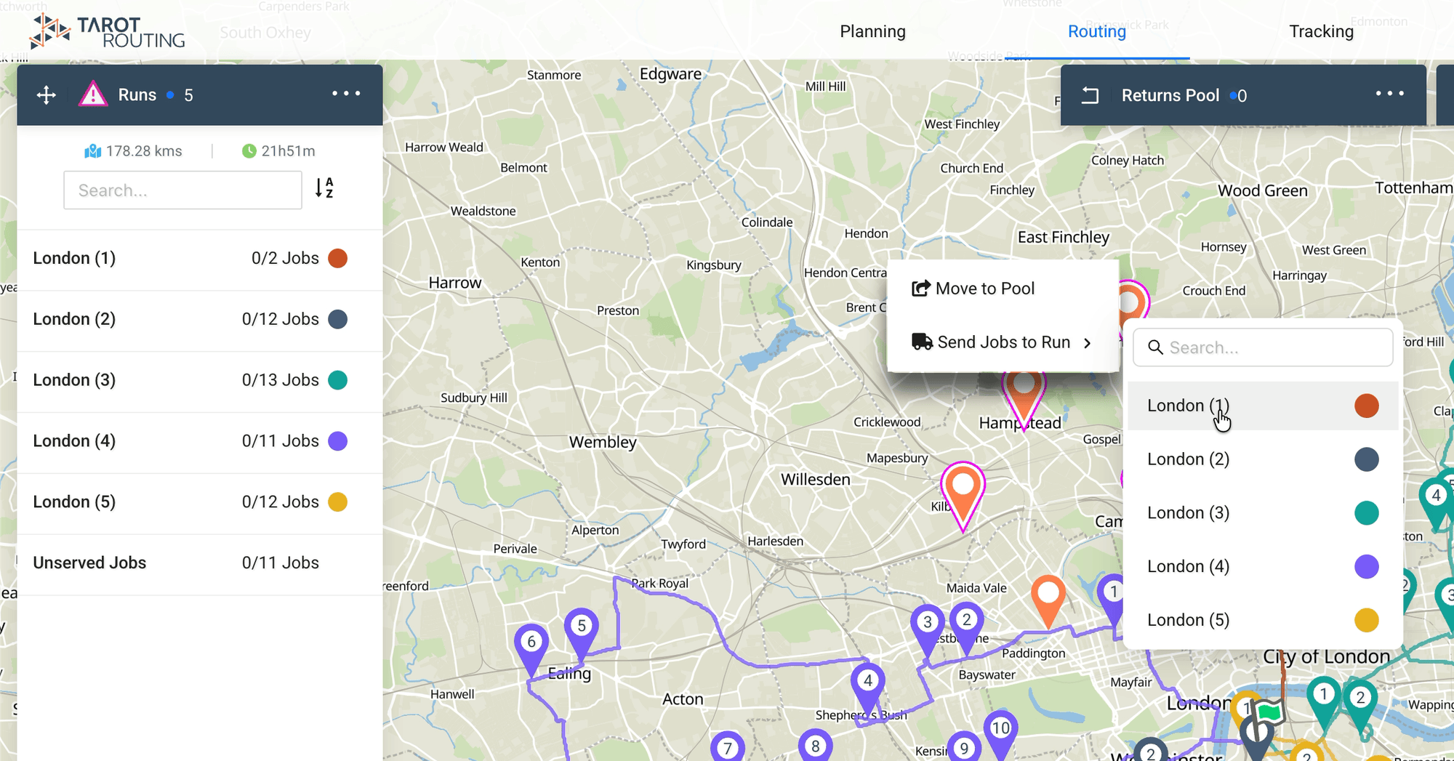
Task: Click the selected orange pin near Kilburn
Action: coord(963,494)
